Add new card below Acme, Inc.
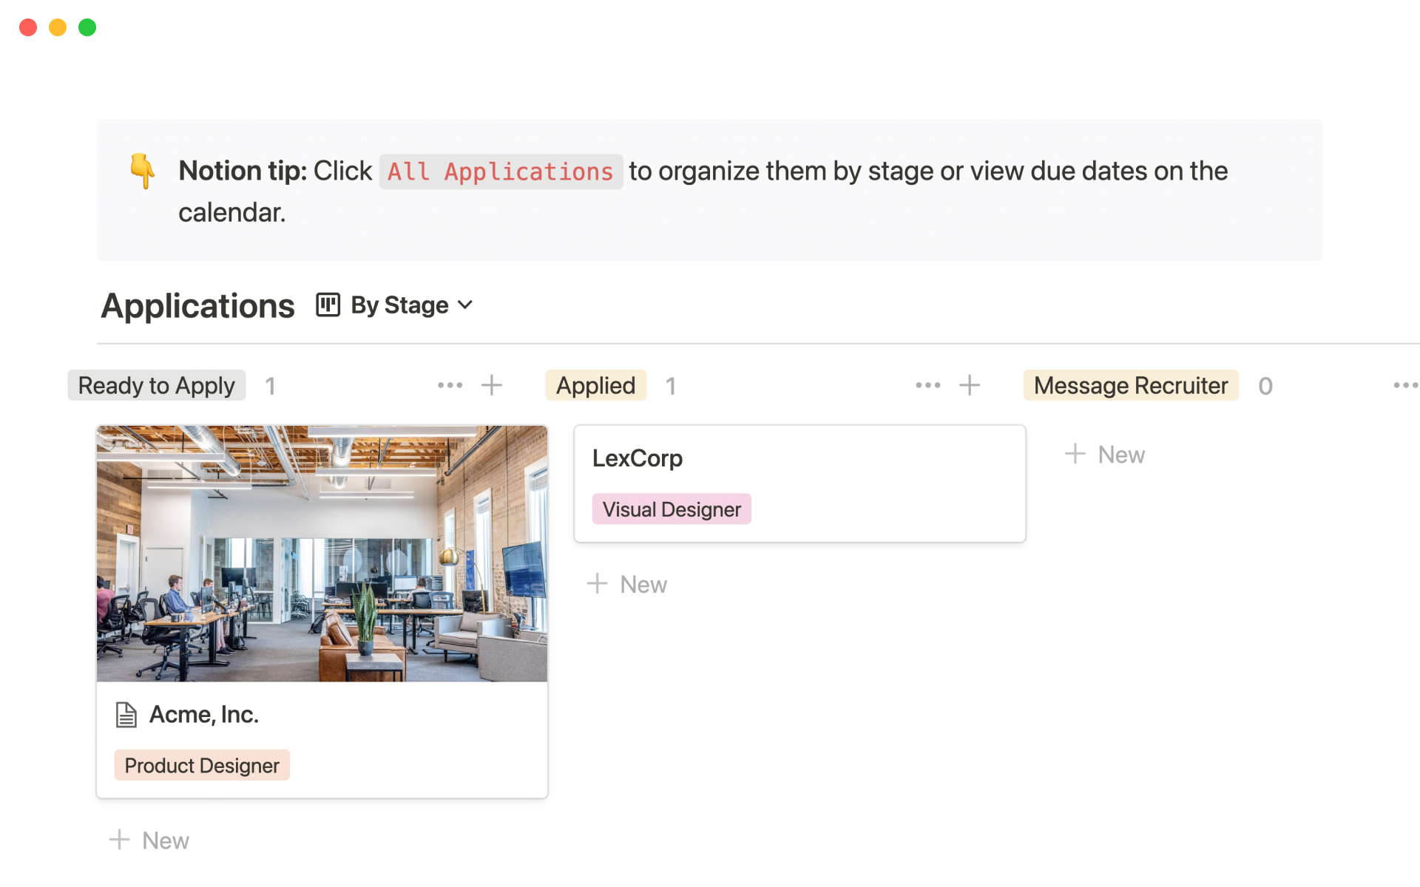Image resolution: width=1420 pixels, height=887 pixels. pyautogui.click(x=149, y=840)
